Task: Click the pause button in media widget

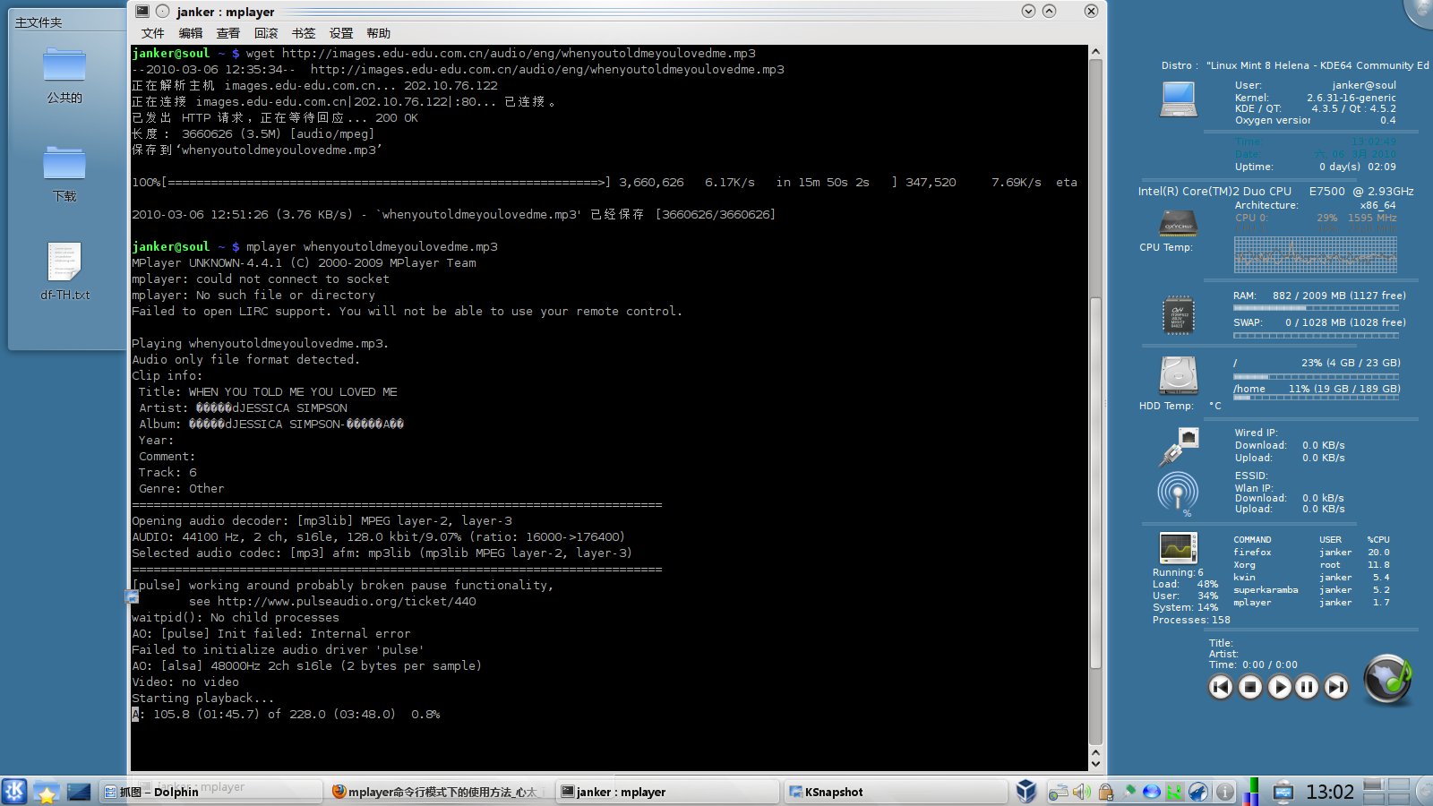Action: pyautogui.click(x=1308, y=687)
